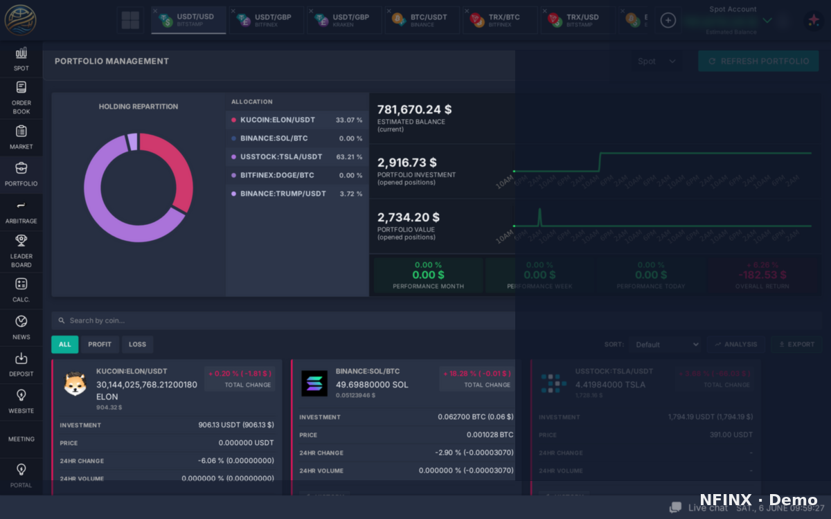Open the Spot section in sidebar

(21, 59)
